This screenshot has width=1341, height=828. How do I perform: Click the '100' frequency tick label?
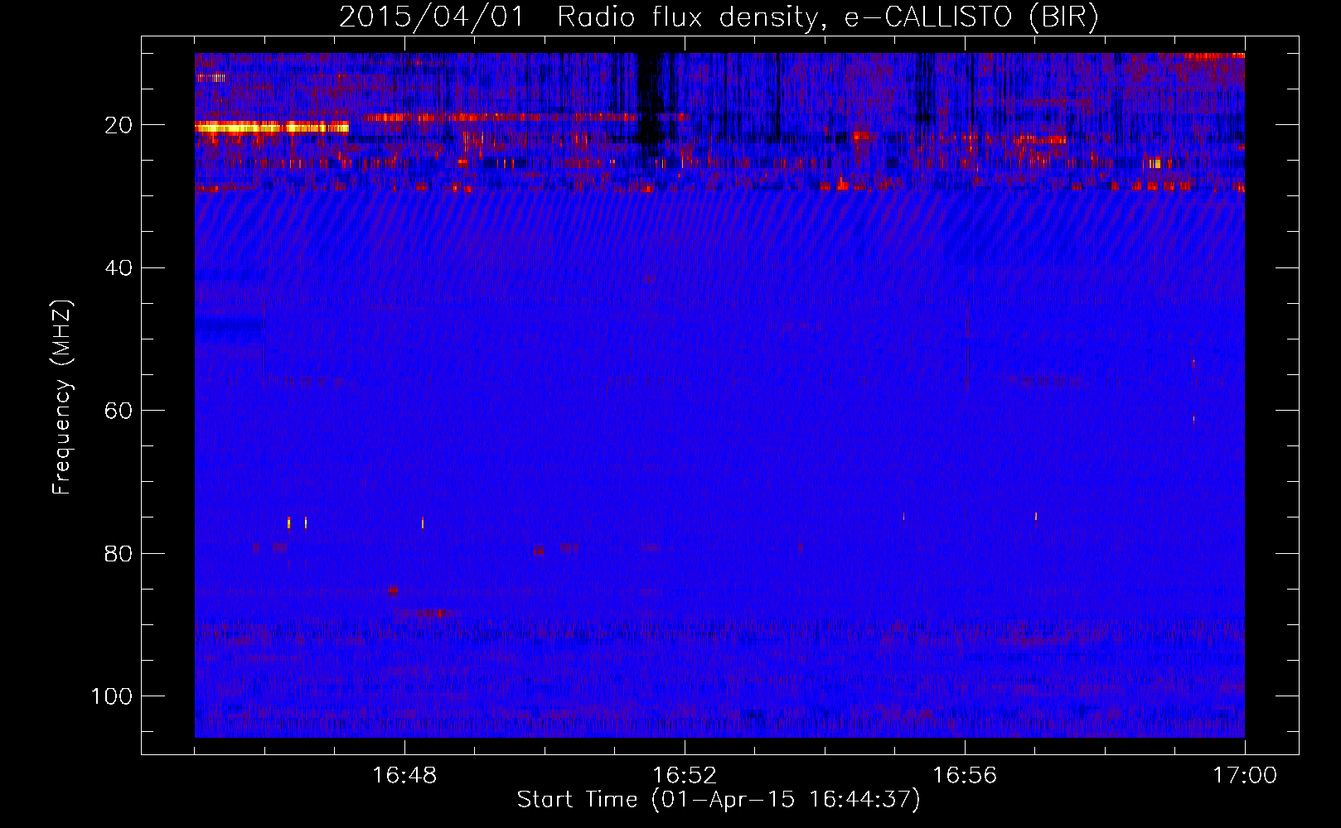coord(112,696)
